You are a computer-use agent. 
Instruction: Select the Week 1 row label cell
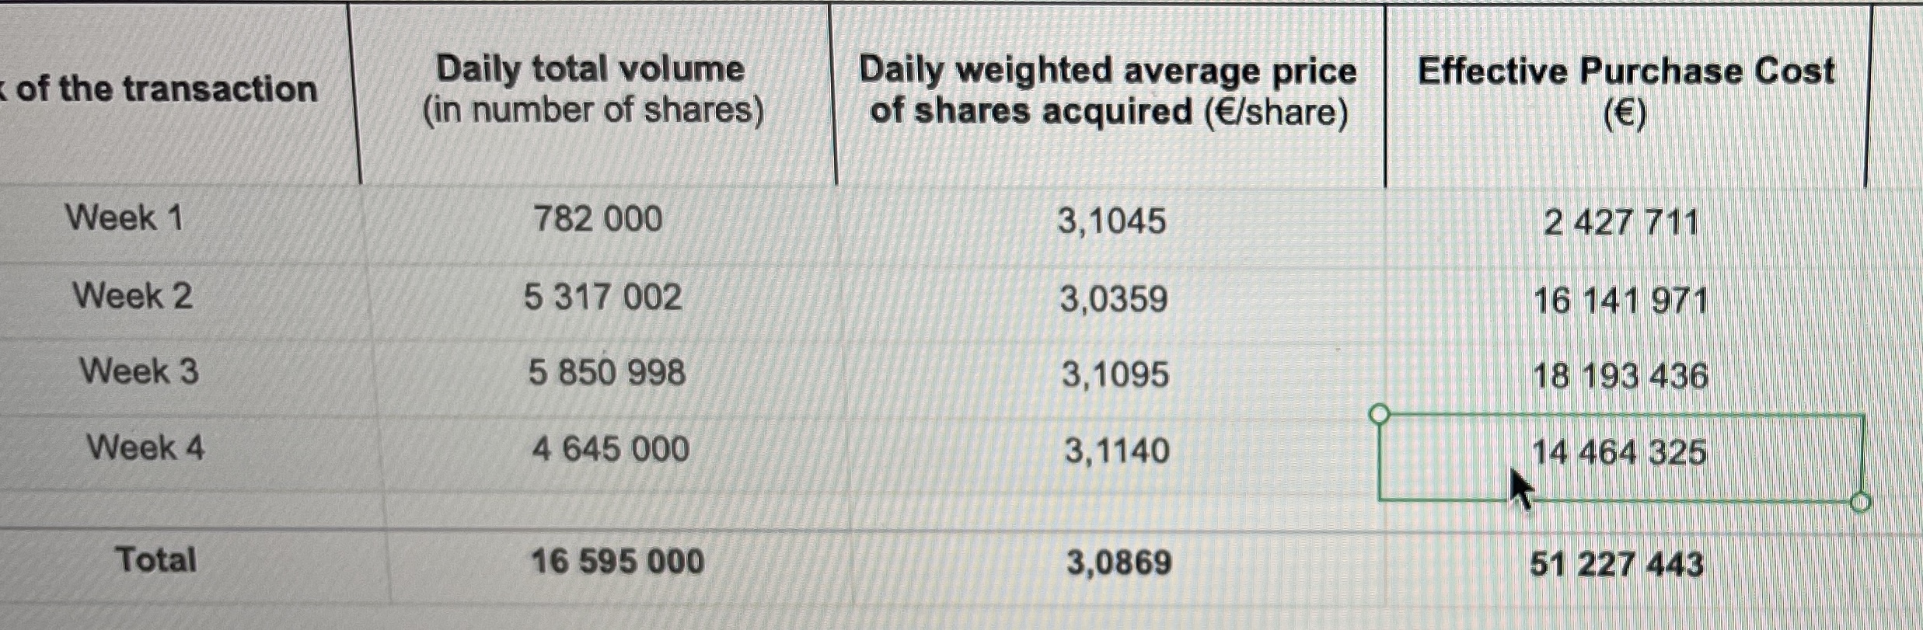124,218
